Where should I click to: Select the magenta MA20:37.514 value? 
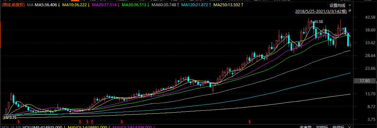(104, 5)
